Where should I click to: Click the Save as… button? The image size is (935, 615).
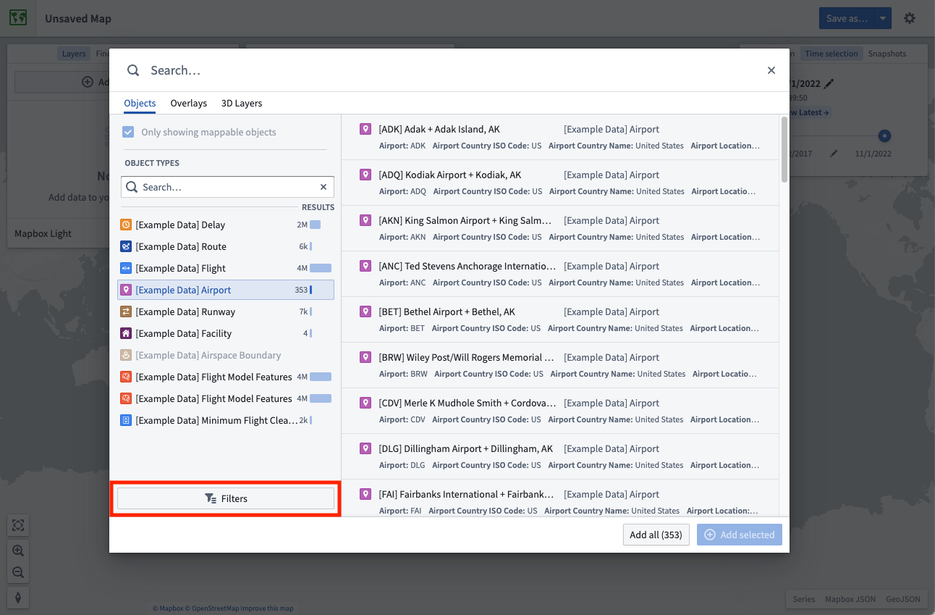pos(847,18)
